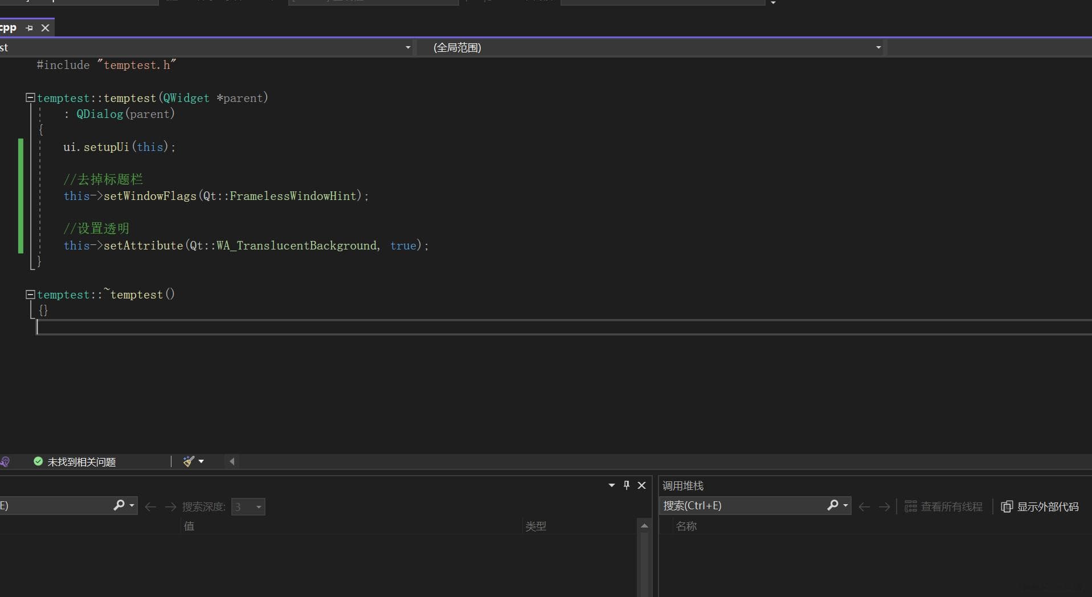Open the class scope dropdown on the left
This screenshot has height=597, width=1092.
408,47
